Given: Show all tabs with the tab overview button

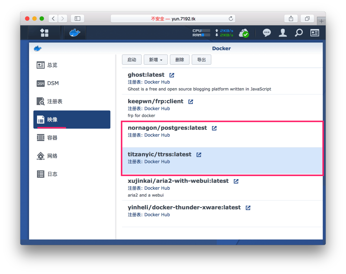Looking at the screenshot, I should 307,18.
